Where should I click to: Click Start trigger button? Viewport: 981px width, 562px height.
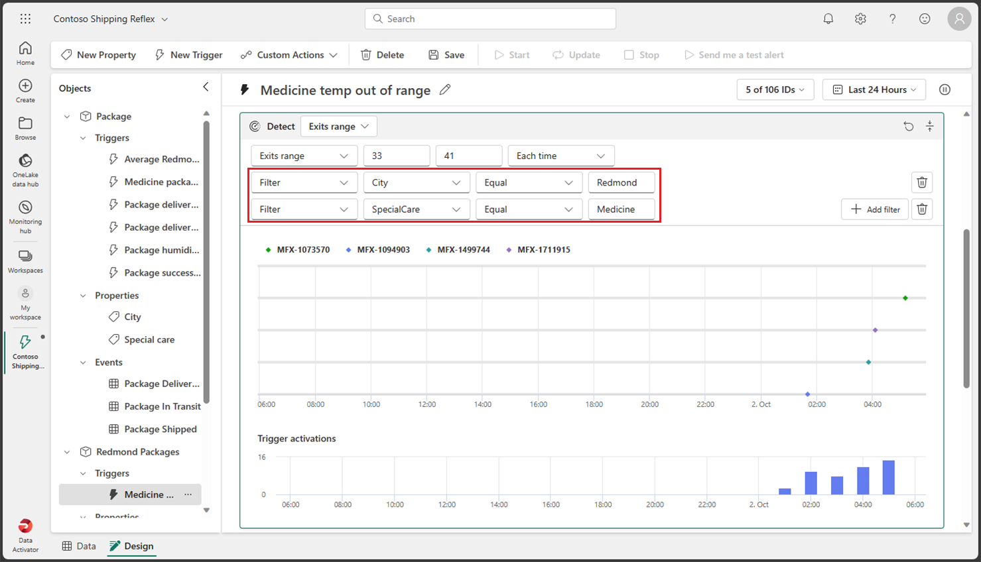(x=511, y=55)
